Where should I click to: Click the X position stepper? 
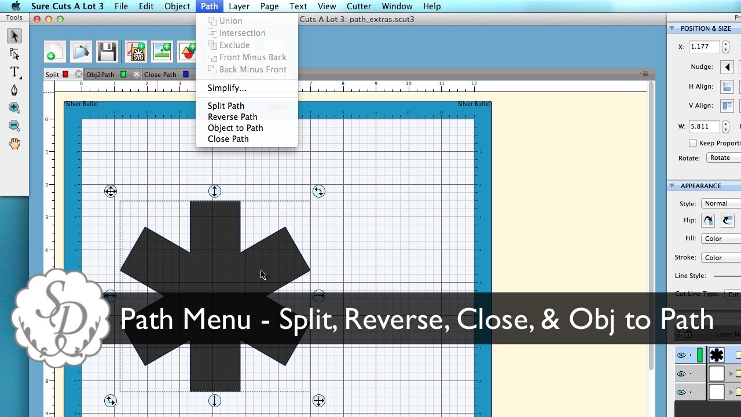(x=726, y=47)
